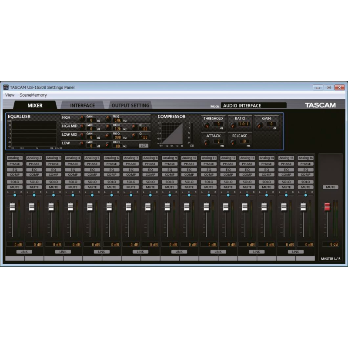Click the equalizer LOW band gain knob
Screen dimensions: 348x348
(82, 144)
